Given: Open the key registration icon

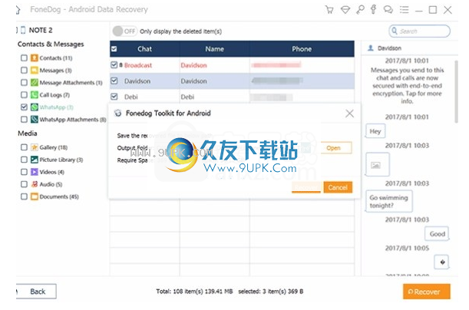Looking at the screenshot, I should pyautogui.click(x=360, y=9).
